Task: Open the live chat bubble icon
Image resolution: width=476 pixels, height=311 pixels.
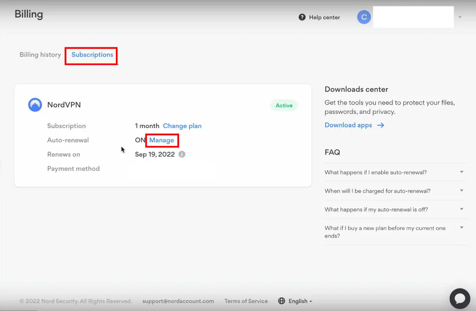Action: click(460, 298)
